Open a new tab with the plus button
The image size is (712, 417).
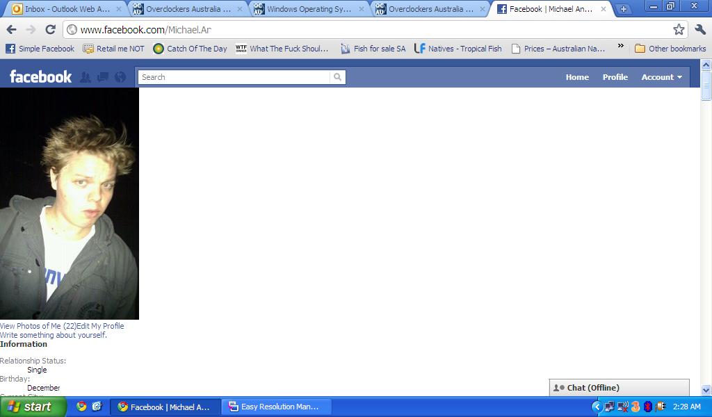pos(624,9)
